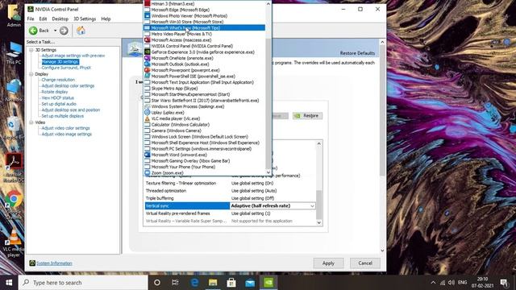Select Microsoft Your Phone entry
The height and width of the screenshot is (290, 516).
pos(204,167)
